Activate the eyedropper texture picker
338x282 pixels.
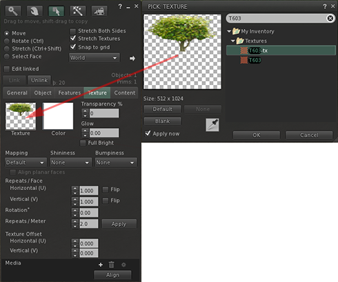point(212,125)
